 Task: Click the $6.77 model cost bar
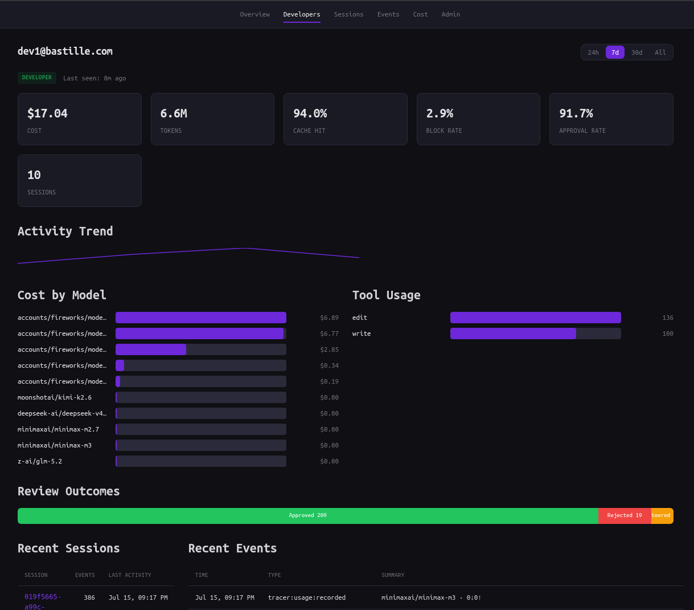[201, 334]
